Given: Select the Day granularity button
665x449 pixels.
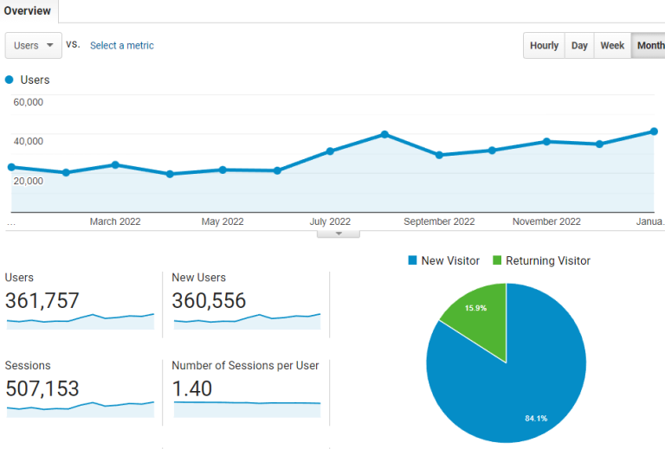Looking at the screenshot, I should (x=579, y=46).
